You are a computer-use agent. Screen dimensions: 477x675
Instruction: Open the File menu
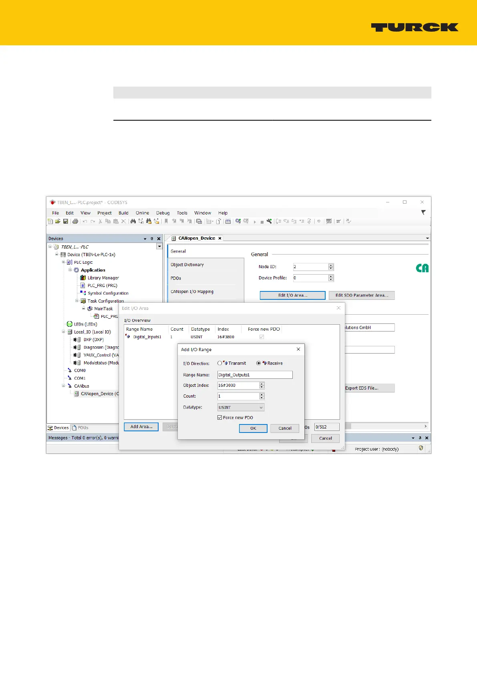tap(56, 213)
